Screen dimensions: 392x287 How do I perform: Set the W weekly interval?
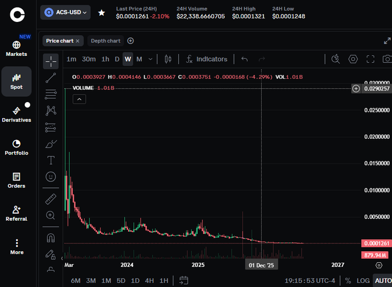click(128, 59)
